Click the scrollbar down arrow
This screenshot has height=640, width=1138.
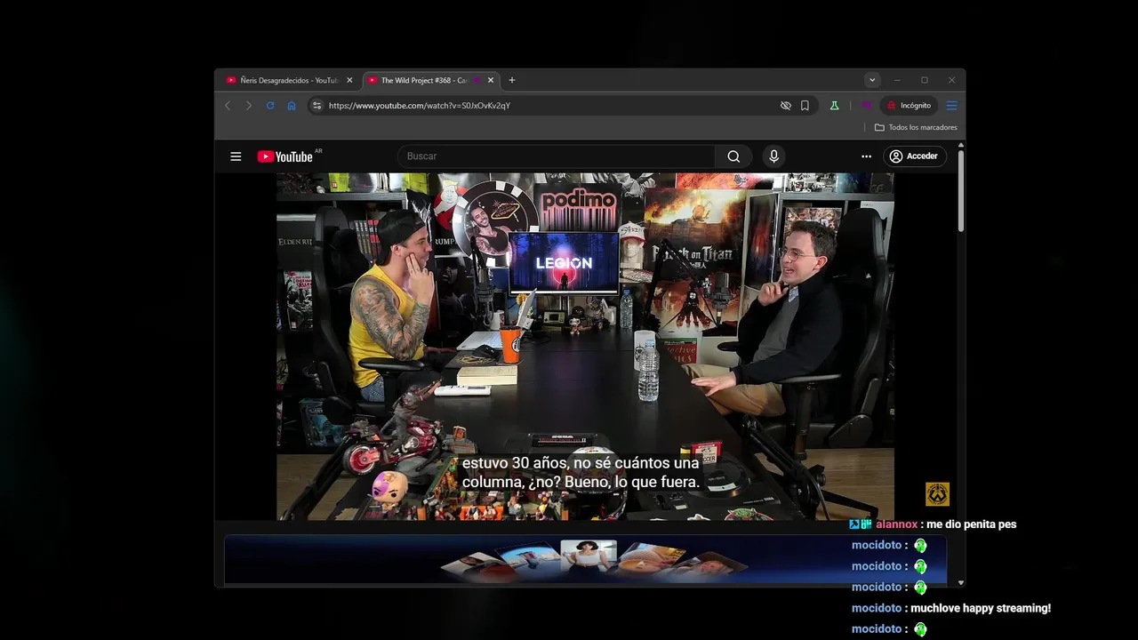(960, 582)
